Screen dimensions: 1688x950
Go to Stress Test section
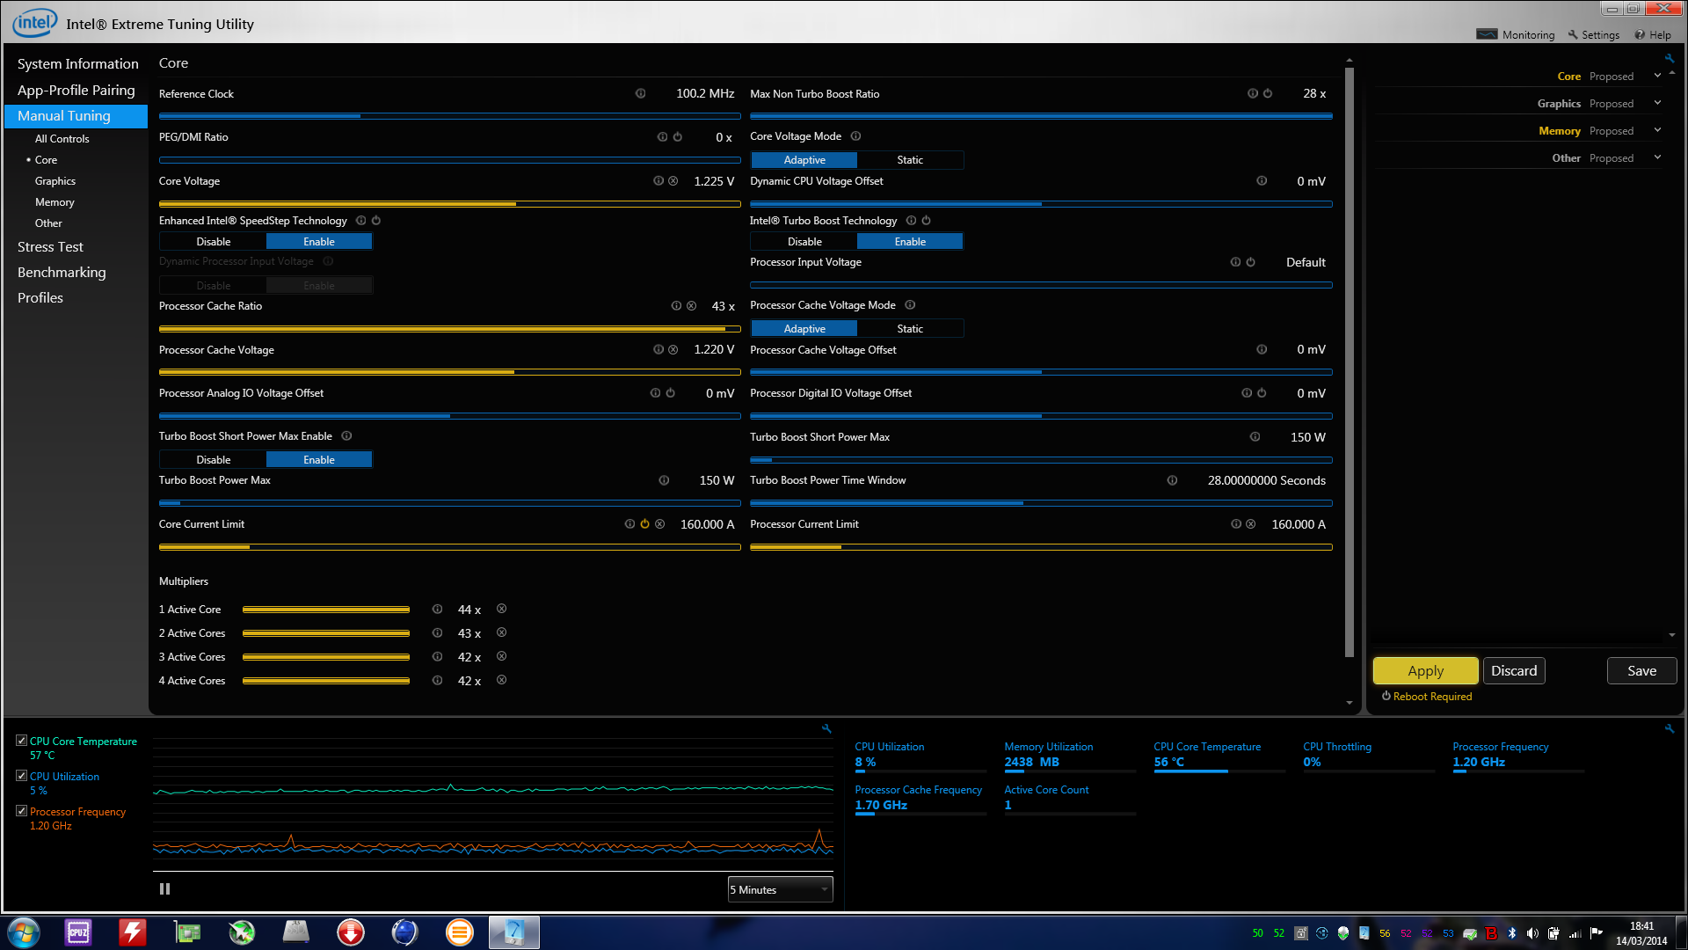click(50, 247)
